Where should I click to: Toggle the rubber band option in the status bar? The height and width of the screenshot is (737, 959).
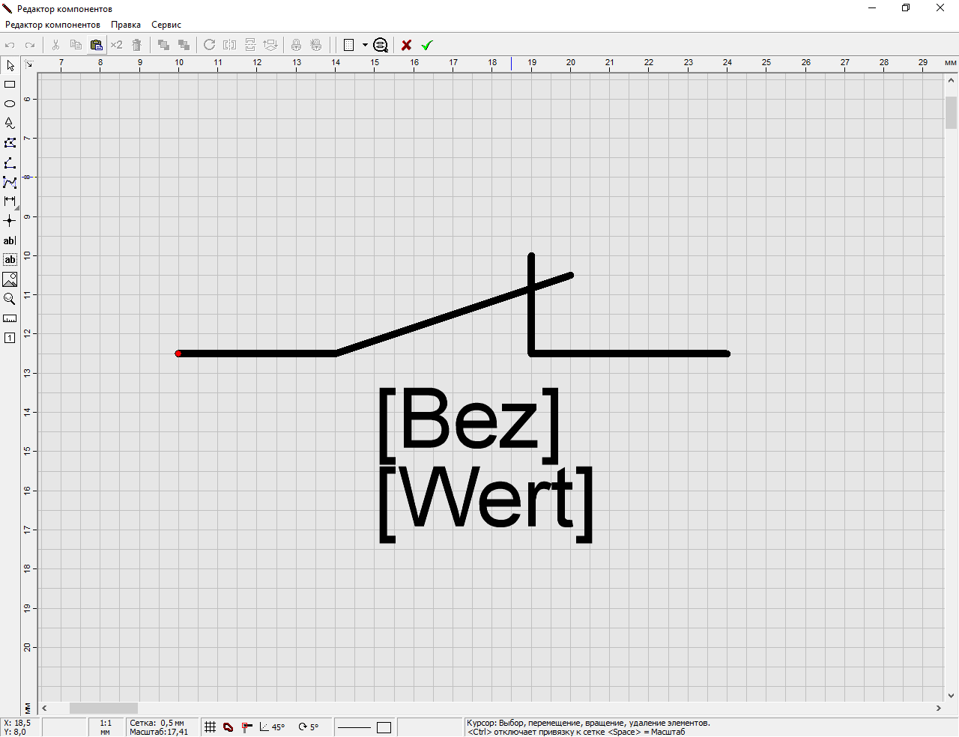pos(229,727)
